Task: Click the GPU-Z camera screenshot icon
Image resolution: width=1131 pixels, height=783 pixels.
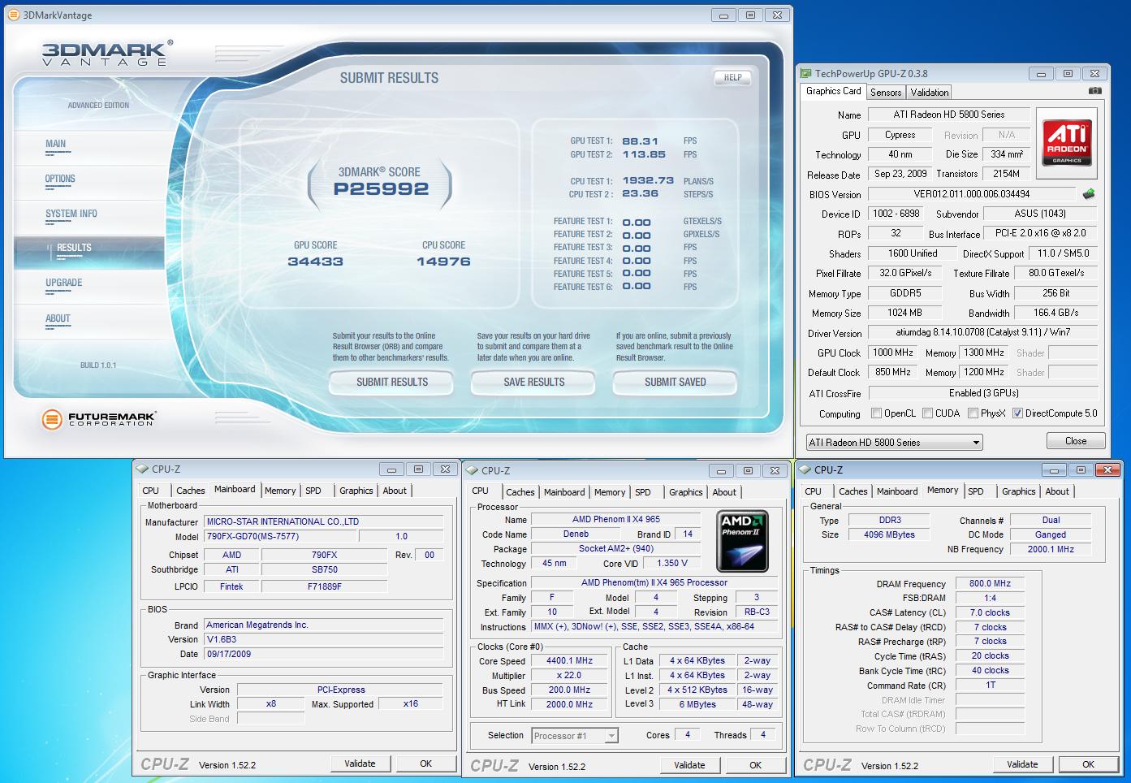Action: (x=1095, y=91)
